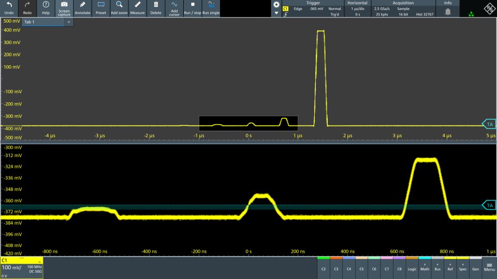
Task: Enable channel C2
Action: click(x=324, y=269)
